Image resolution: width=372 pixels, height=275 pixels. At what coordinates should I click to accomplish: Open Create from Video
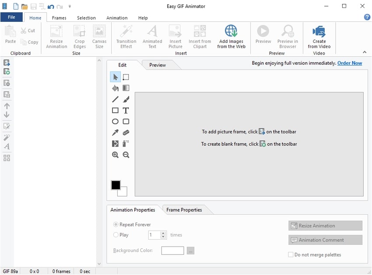click(319, 37)
